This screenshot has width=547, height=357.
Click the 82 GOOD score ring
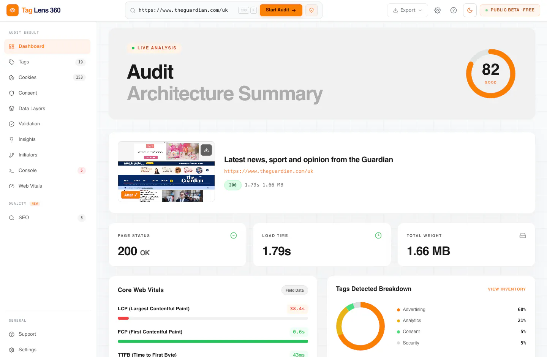point(490,74)
